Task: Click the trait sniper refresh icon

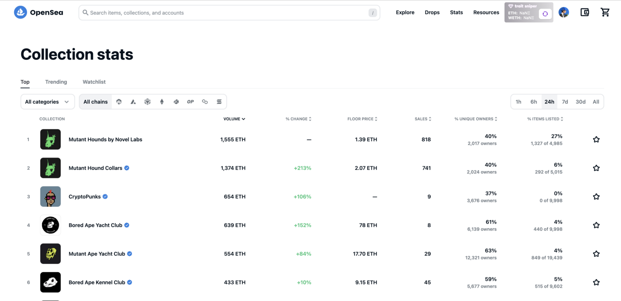Action: pyautogui.click(x=545, y=14)
